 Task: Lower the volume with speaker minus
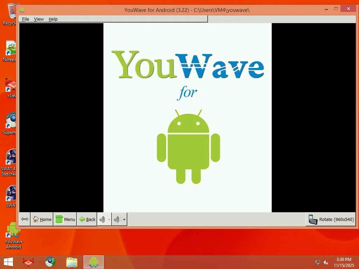click(x=104, y=219)
